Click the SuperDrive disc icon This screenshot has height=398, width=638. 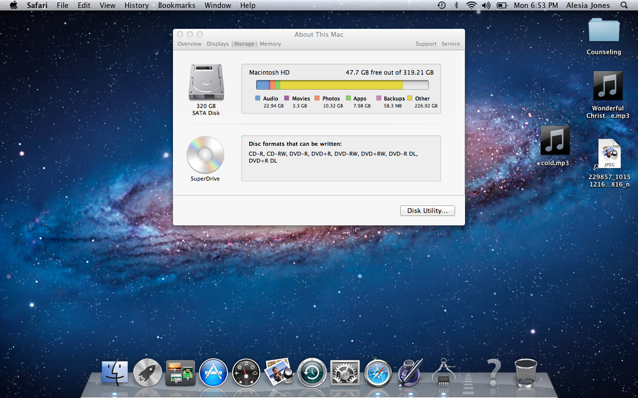(x=205, y=154)
